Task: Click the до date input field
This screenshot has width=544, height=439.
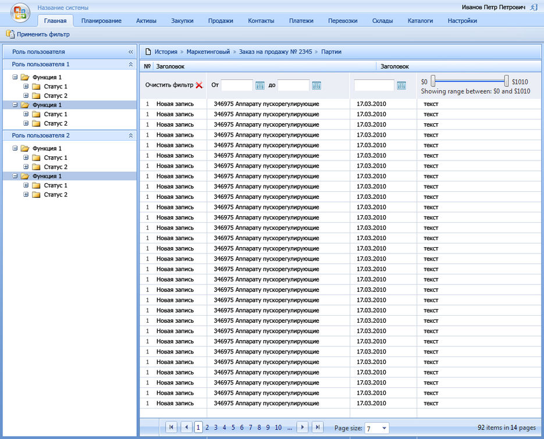Action: pos(293,85)
